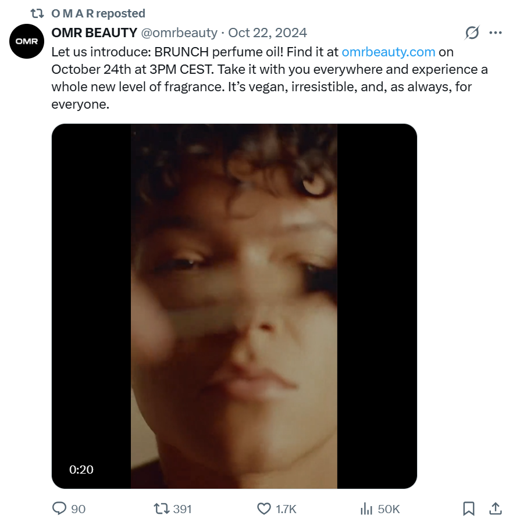Click the reply speech bubble icon
This screenshot has width=513, height=523.
(x=59, y=508)
